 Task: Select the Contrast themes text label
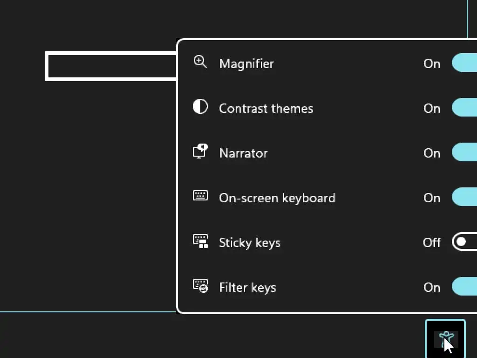pyautogui.click(x=266, y=108)
